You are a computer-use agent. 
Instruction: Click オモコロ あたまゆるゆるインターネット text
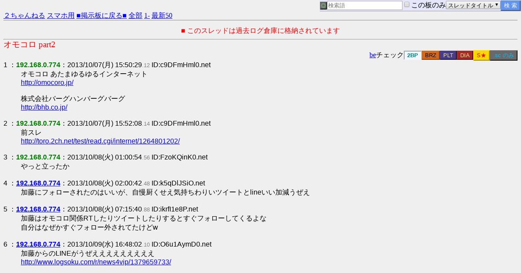click(84, 74)
